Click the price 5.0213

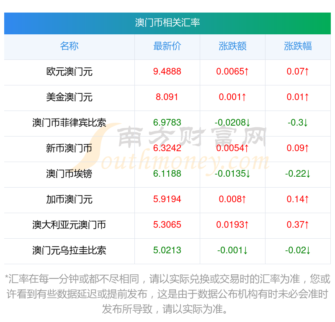tap(167, 250)
